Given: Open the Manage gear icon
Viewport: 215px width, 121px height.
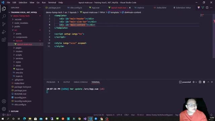Looking at the screenshot, I should tap(4, 109).
